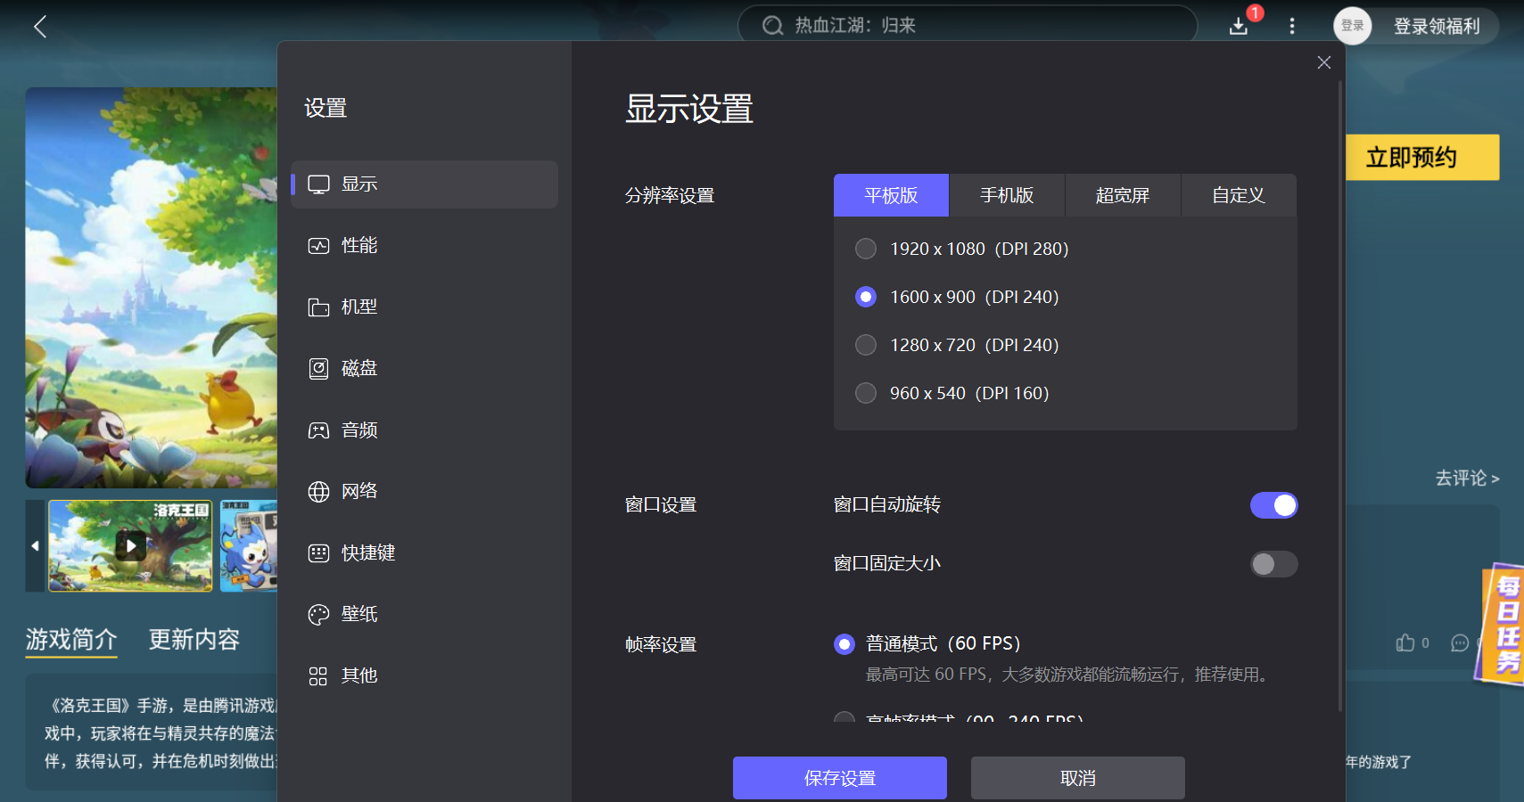Click 保存设置 button
This screenshot has width=1524, height=802.
pos(840,778)
